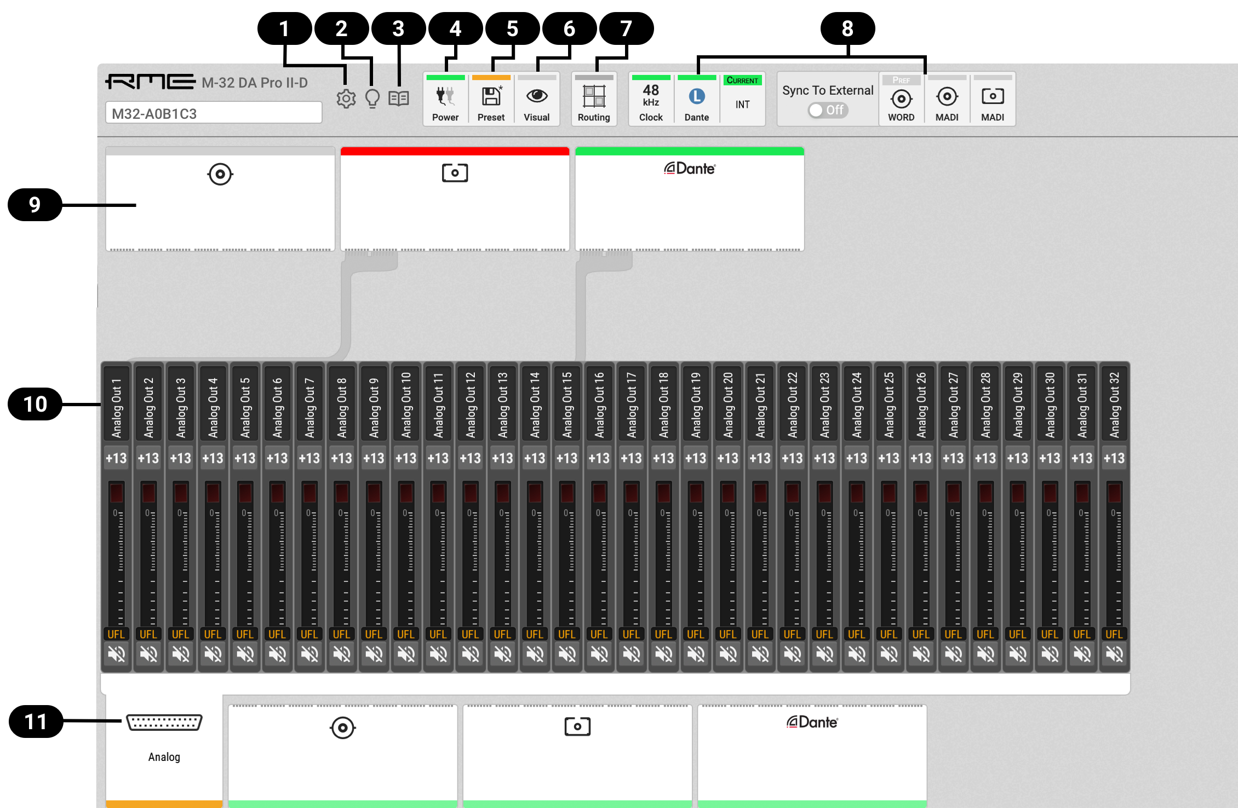Select WORD clock sync source
Screen dimensions: 1238x808
click(x=901, y=99)
